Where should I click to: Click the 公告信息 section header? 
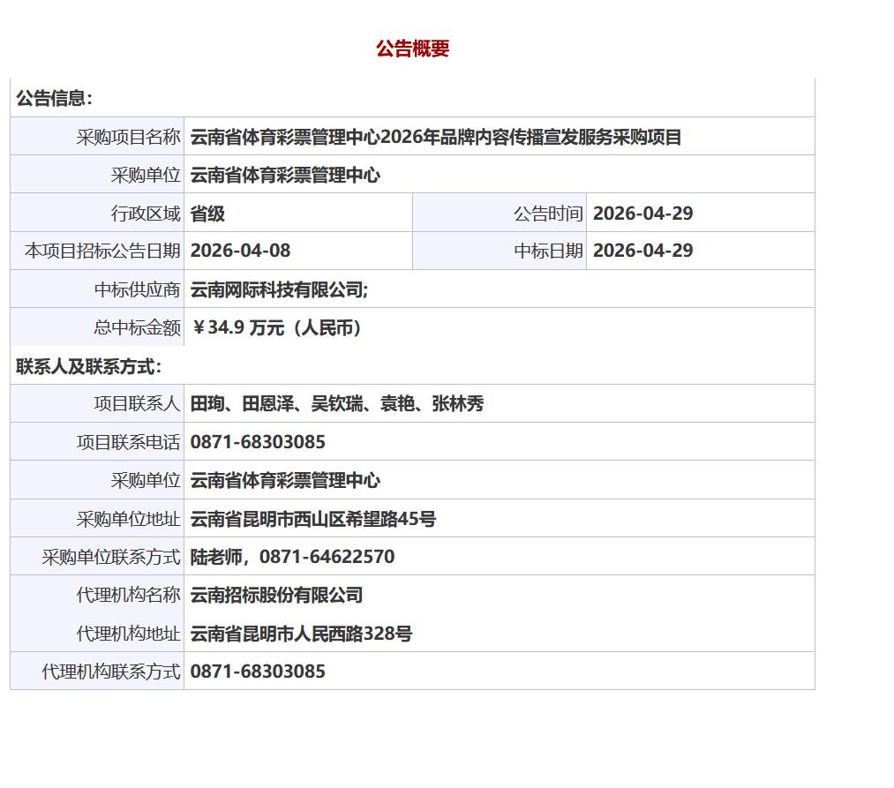54,99
